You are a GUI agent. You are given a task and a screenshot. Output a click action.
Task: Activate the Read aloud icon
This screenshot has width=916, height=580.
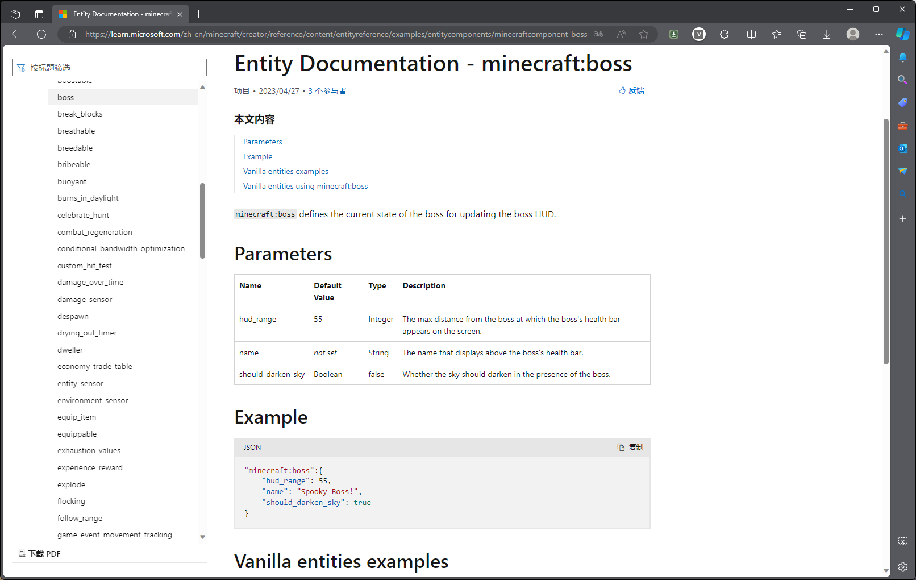(x=621, y=34)
